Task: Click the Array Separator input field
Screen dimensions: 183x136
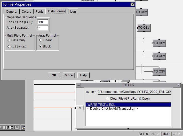Action: (42, 28)
